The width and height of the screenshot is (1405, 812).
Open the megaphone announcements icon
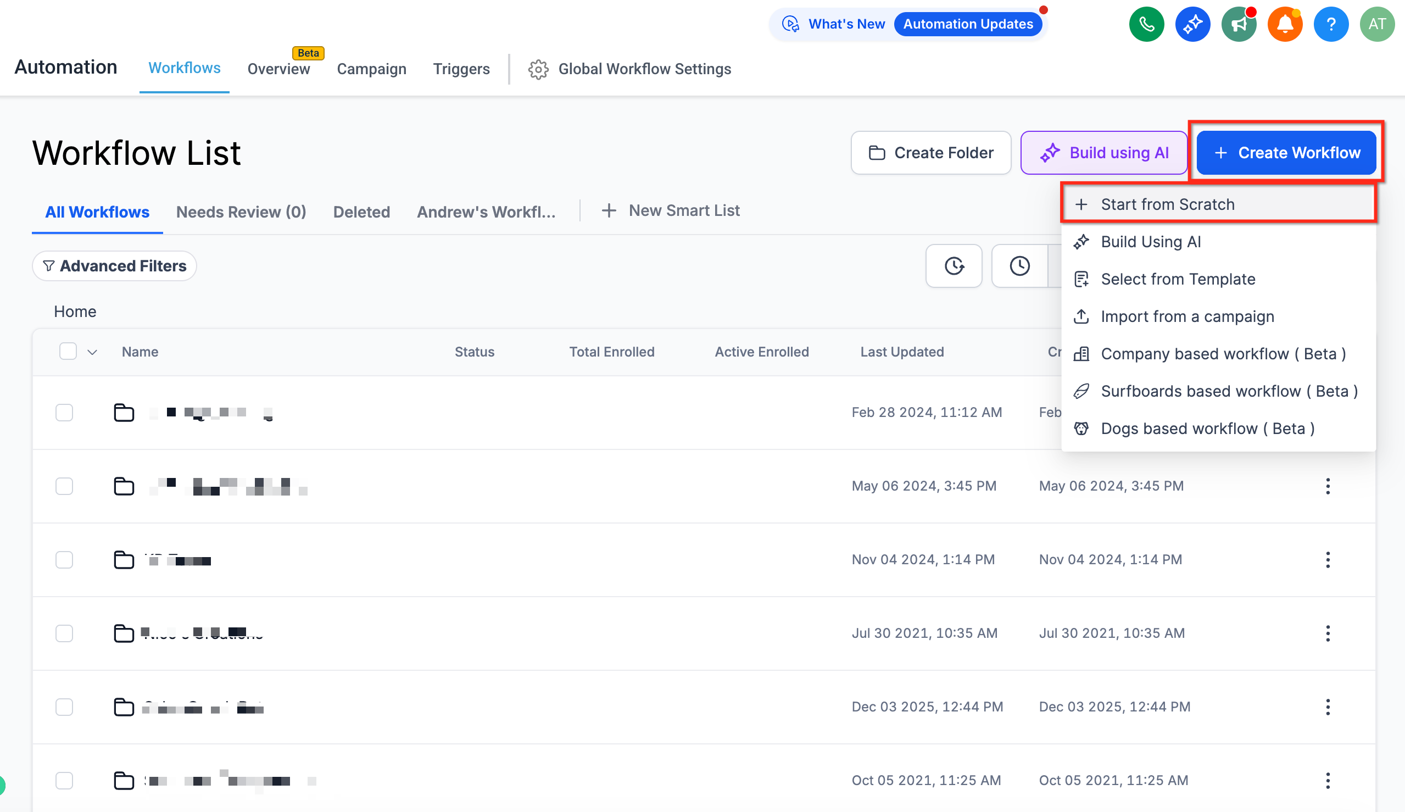[1238, 25]
